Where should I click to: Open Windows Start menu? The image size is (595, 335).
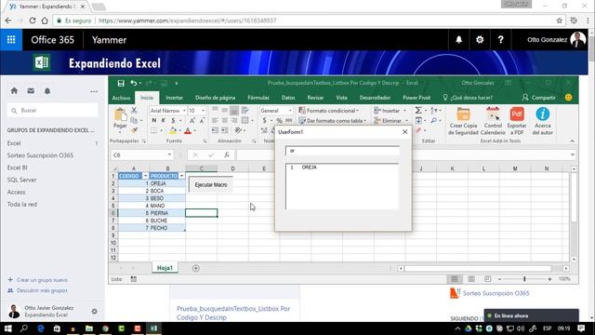tap(8, 328)
